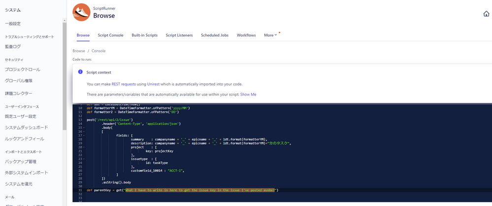The width and height of the screenshot is (492, 206).
Task: Open the Scheduled Jobs tab
Action: click(215, 35)
